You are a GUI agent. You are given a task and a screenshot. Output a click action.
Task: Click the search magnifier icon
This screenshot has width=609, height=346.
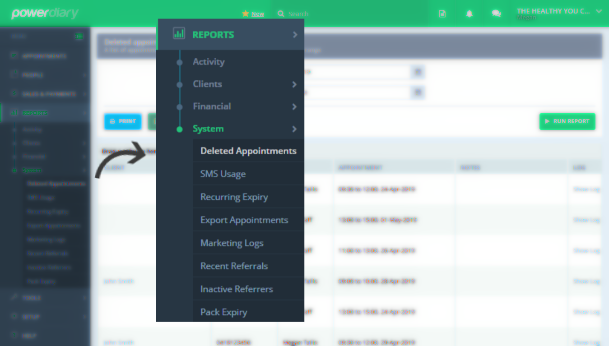[x=281, y=14]
